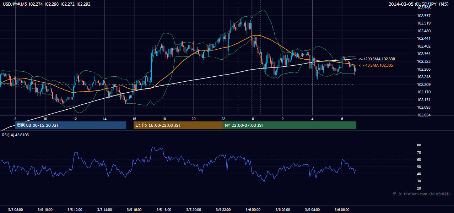Click the RSI(14) 45.6105 indicator label

(16, 135)
